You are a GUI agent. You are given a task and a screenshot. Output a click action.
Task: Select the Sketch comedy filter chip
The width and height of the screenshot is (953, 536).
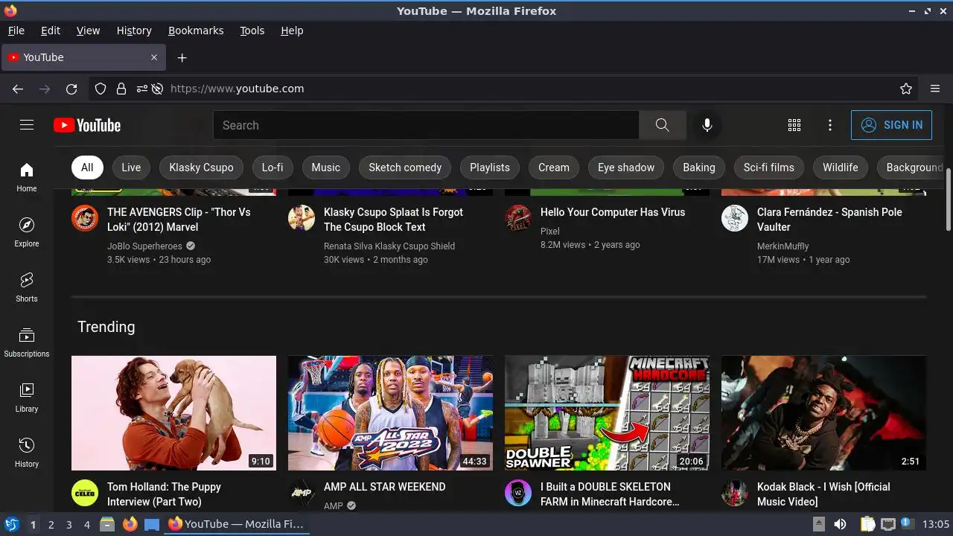405,167
